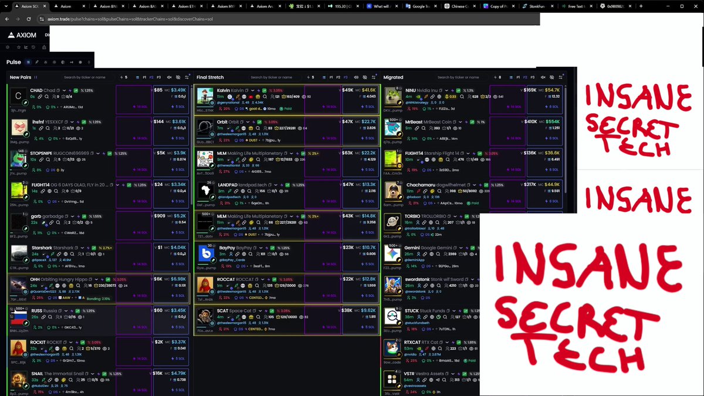The height and width of the screenshot is (396, 704).
Task: Open the MrBeast Coin token thumbnail
Action: pos(392,127)
